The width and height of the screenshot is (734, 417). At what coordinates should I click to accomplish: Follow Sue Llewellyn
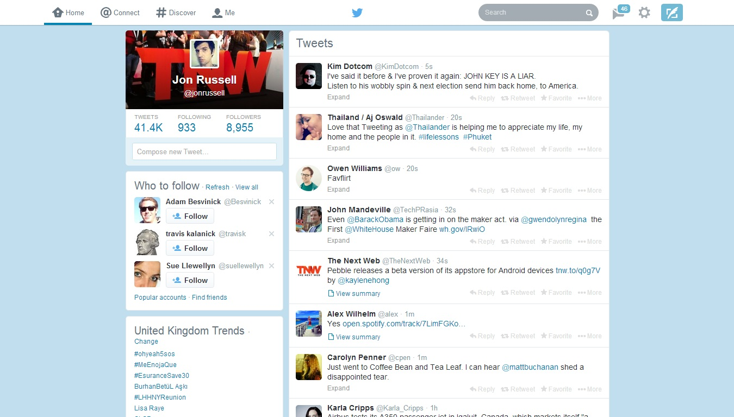coord(190,280)
